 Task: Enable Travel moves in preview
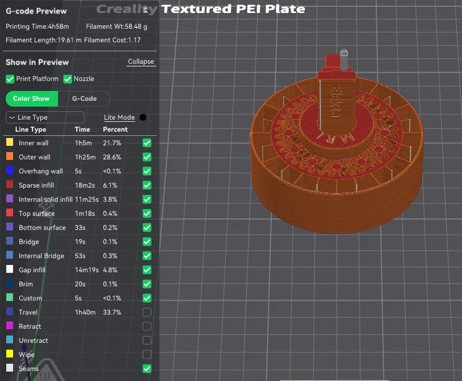147,312
